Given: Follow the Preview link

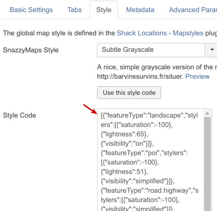Looking at the screenshot, I should pos(197,76).
